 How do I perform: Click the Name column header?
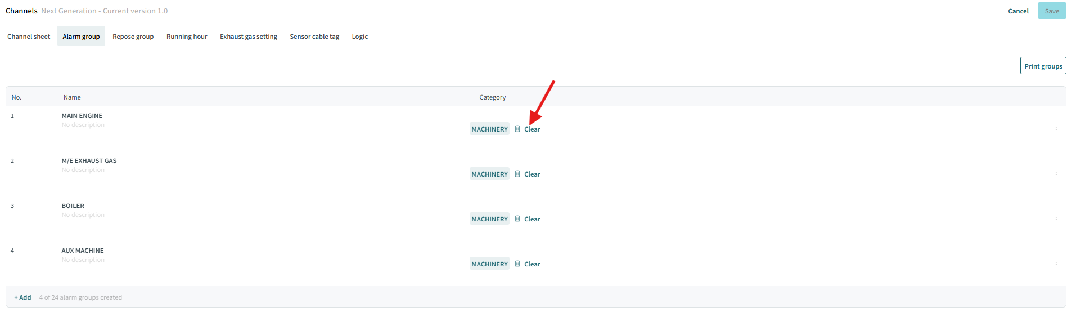(72, 97)
